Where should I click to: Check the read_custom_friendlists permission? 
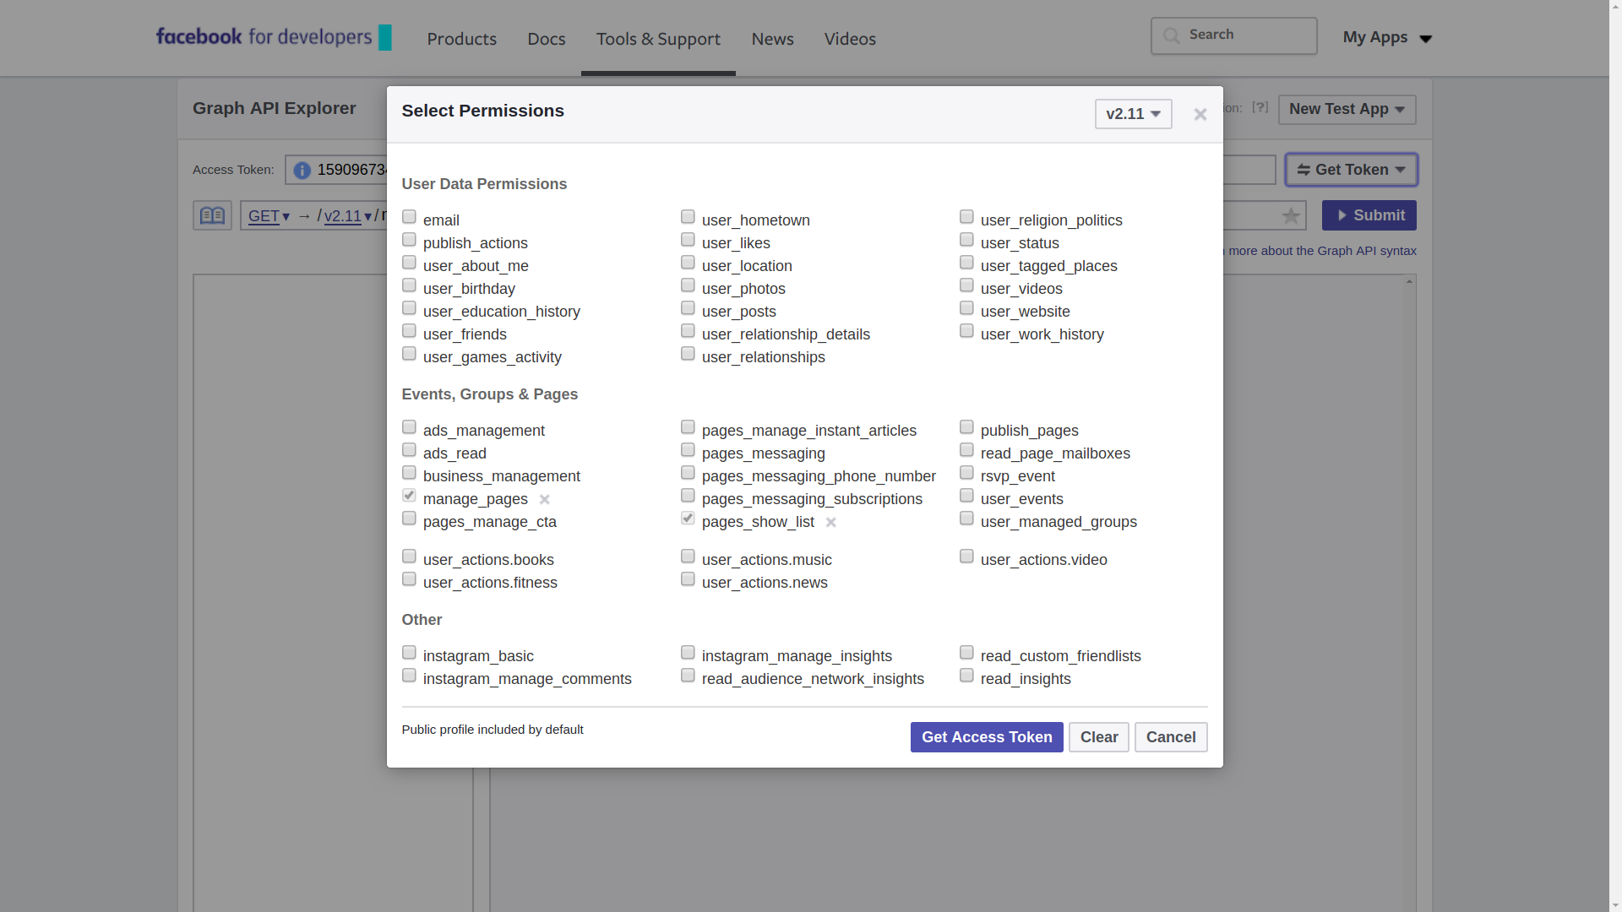(966, 653)
